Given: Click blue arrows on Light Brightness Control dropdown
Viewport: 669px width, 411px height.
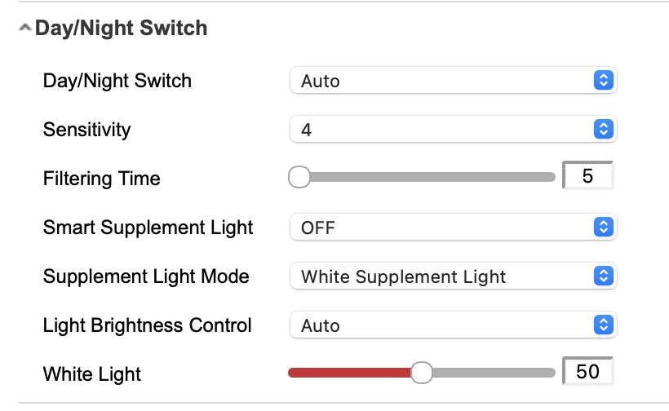Looking at the screenshot, I should coord(602,325).
